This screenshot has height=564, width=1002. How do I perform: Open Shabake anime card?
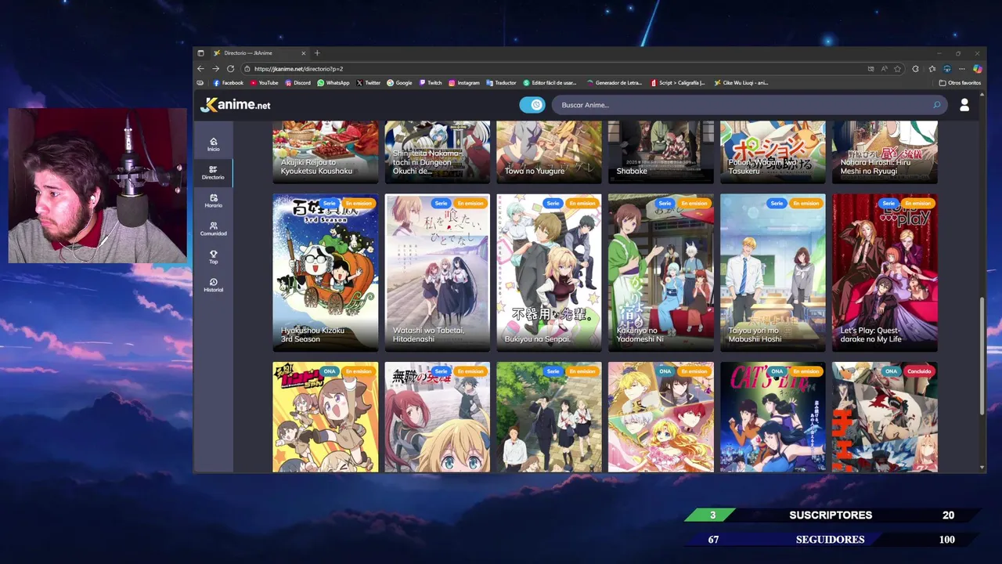point(661,152)
